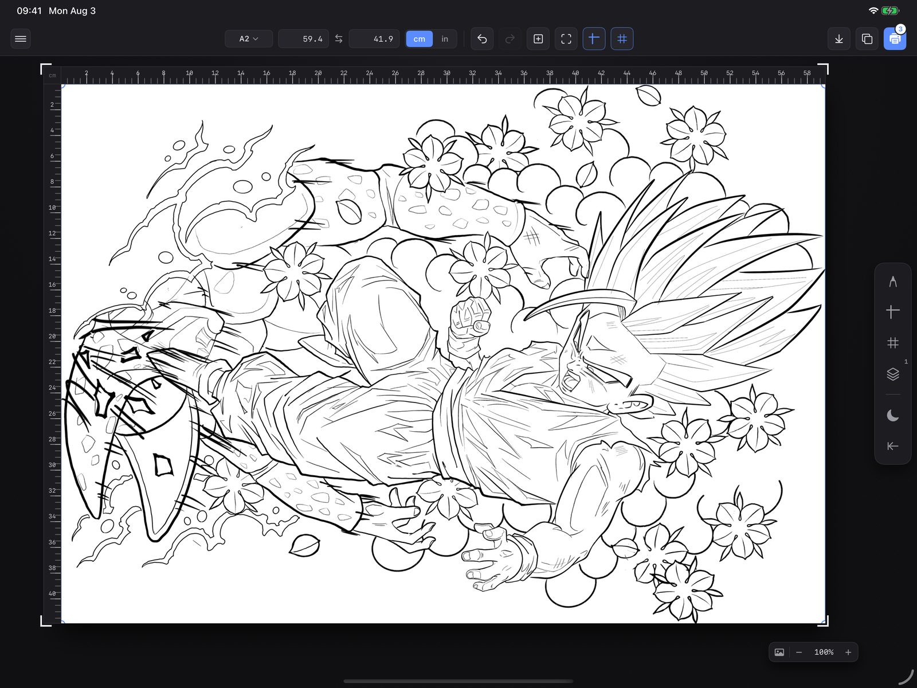Edit the width field showing 59.4

tap(304, 39)
